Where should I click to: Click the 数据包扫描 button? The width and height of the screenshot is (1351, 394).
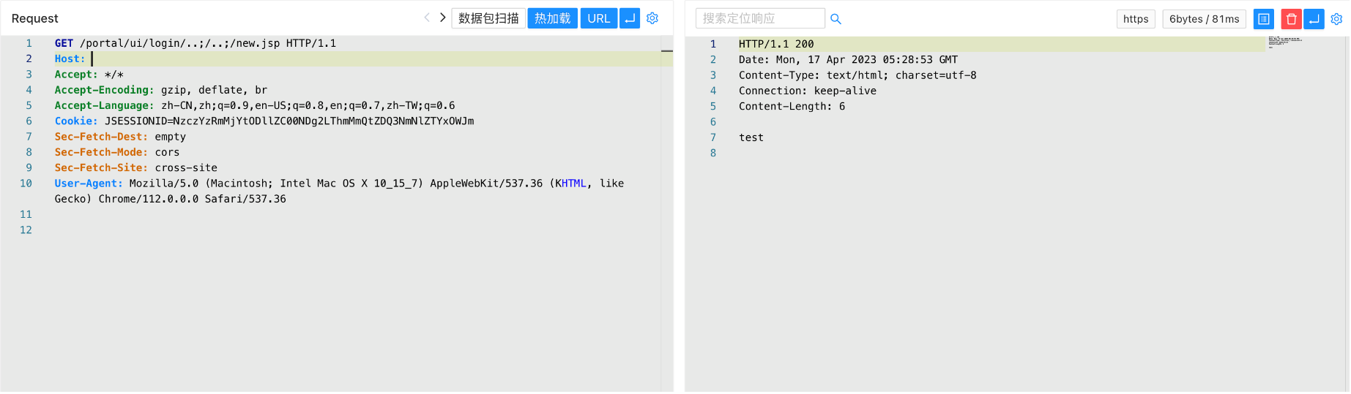click(488, 18)
